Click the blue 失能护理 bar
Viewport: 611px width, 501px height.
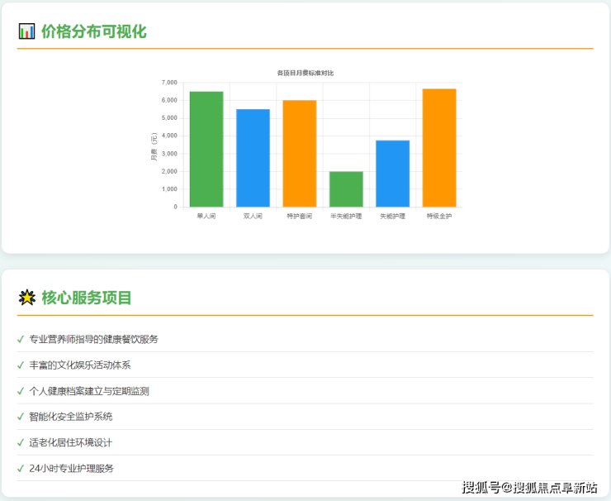(x=393, y=174)
